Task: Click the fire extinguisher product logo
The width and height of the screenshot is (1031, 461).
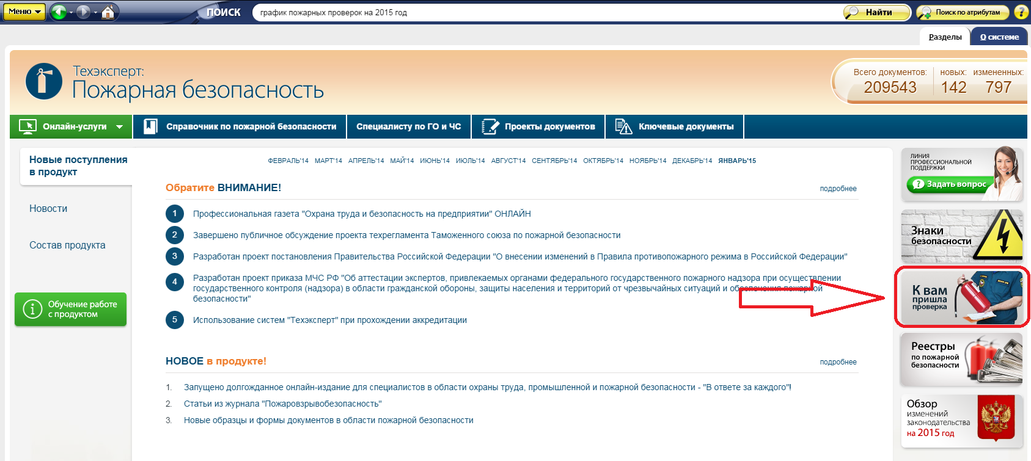Action: point(44,81)
